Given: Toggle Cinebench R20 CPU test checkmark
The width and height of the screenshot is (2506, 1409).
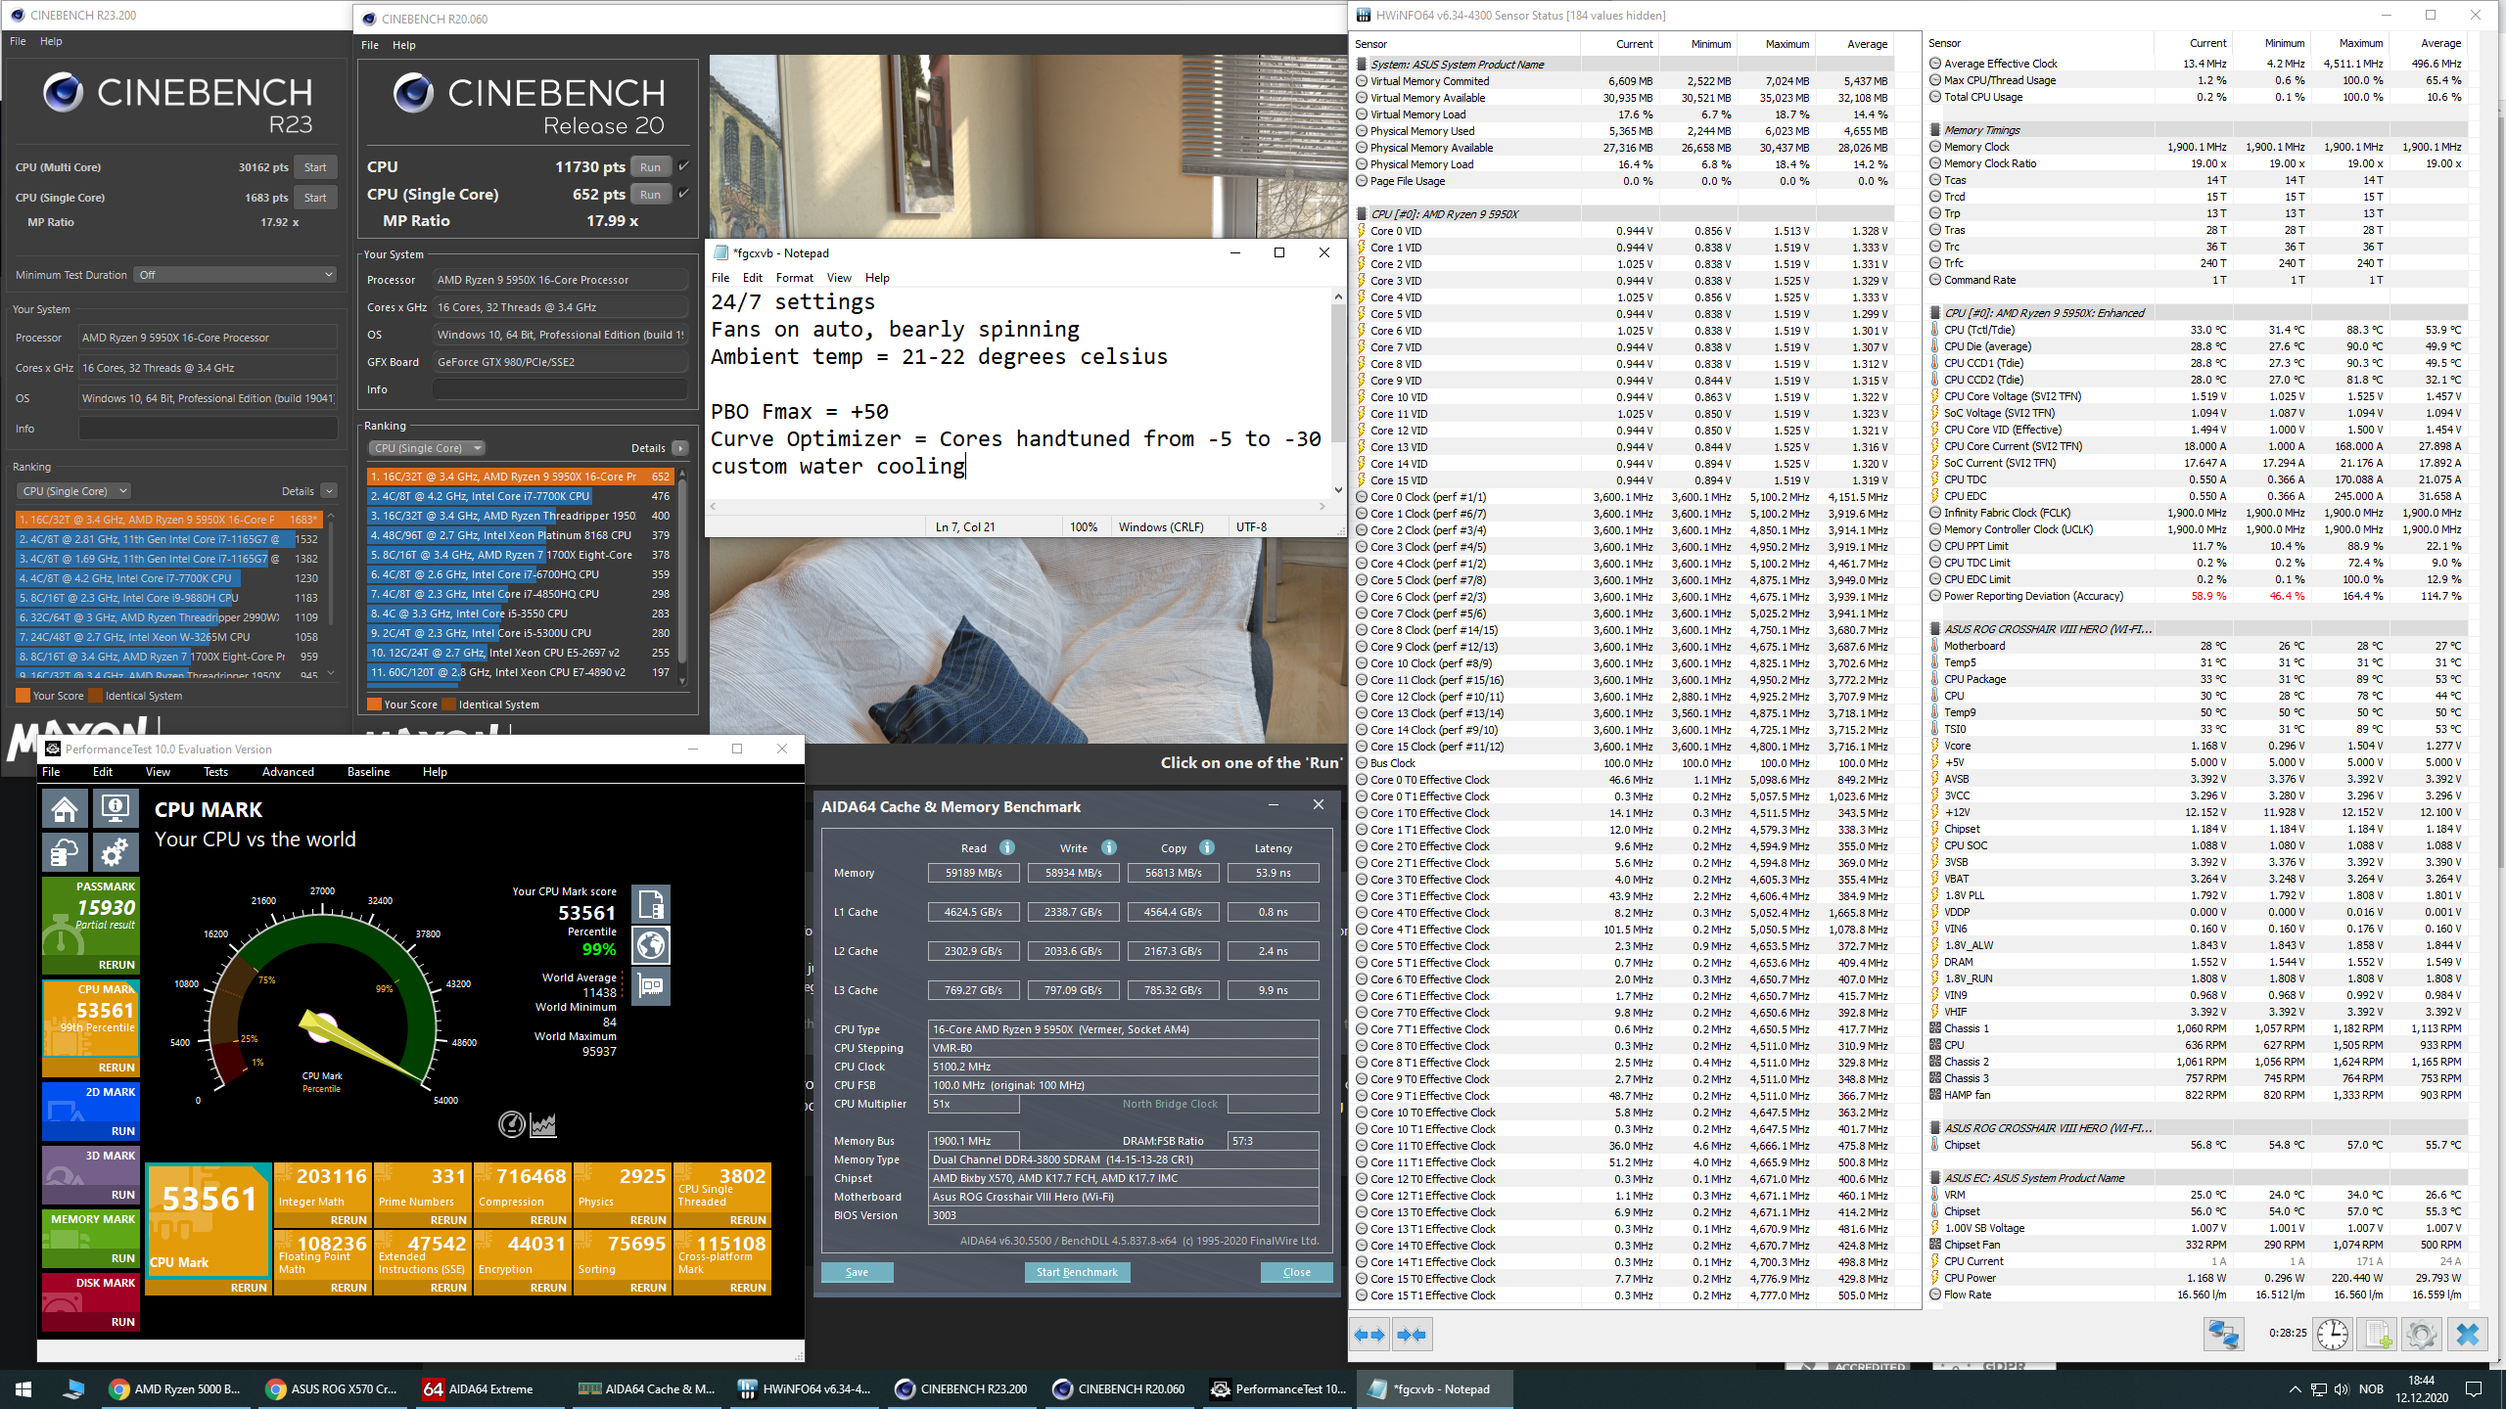Looking at the screenshot, I should click(683, 166).
